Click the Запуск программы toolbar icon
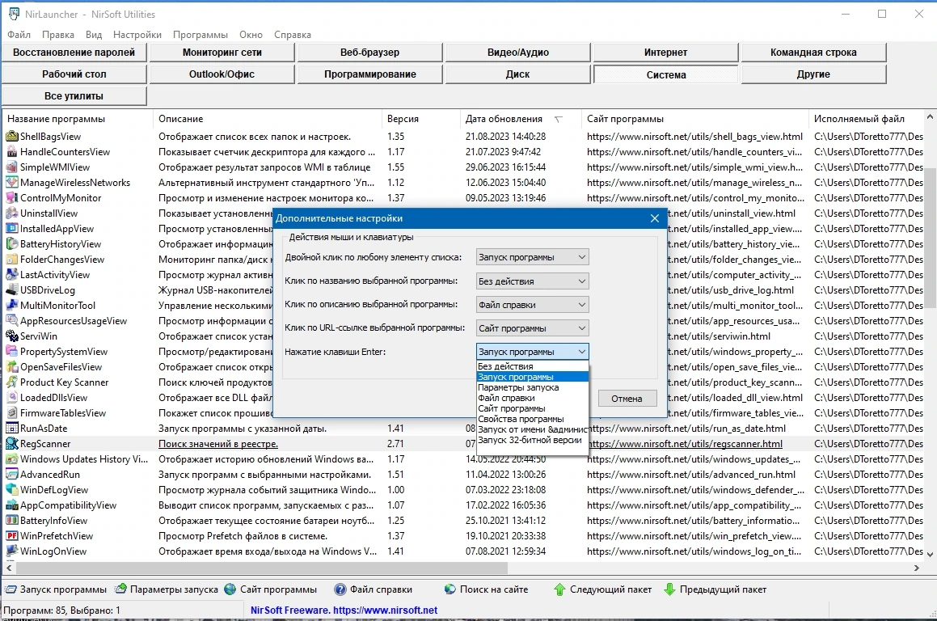 click(11, 589)
